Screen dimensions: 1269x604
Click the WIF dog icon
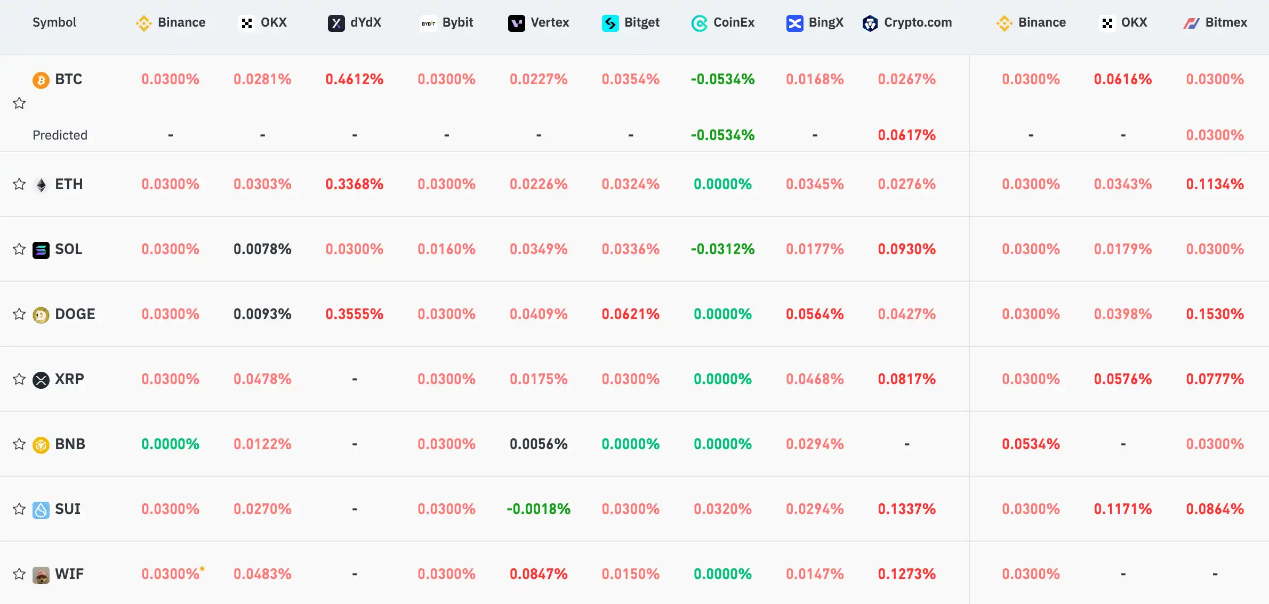[41, 575]
